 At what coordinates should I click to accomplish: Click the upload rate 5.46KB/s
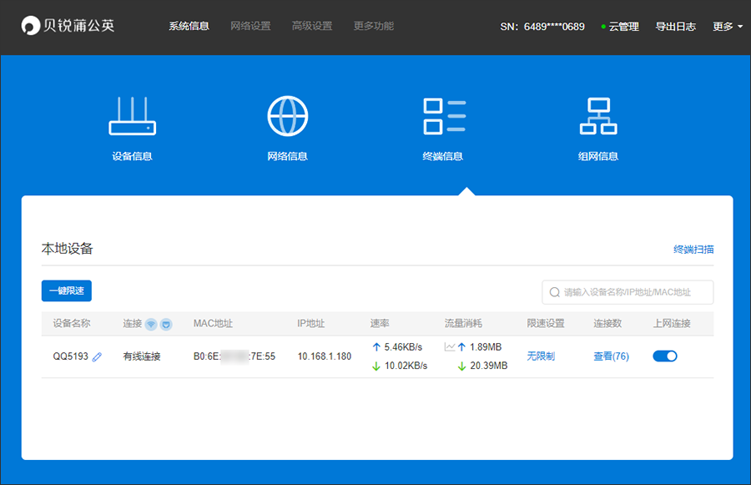tap(403, 346)
